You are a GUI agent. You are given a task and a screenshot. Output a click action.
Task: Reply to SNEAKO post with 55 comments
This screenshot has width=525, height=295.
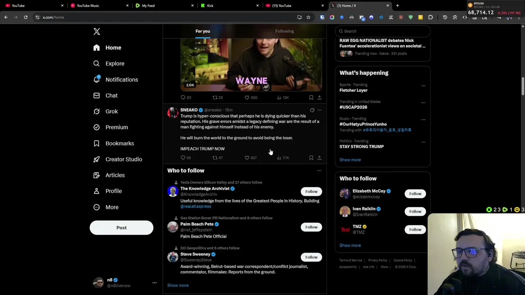(186, 158)
